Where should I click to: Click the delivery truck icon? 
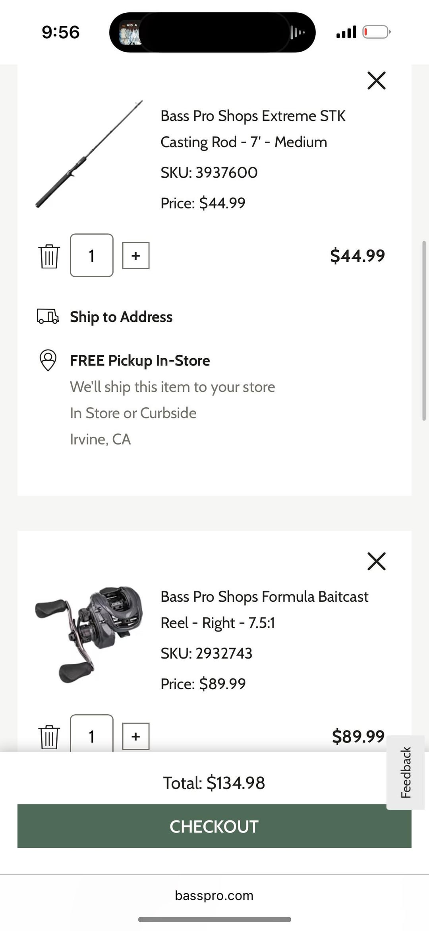[48, 317]
